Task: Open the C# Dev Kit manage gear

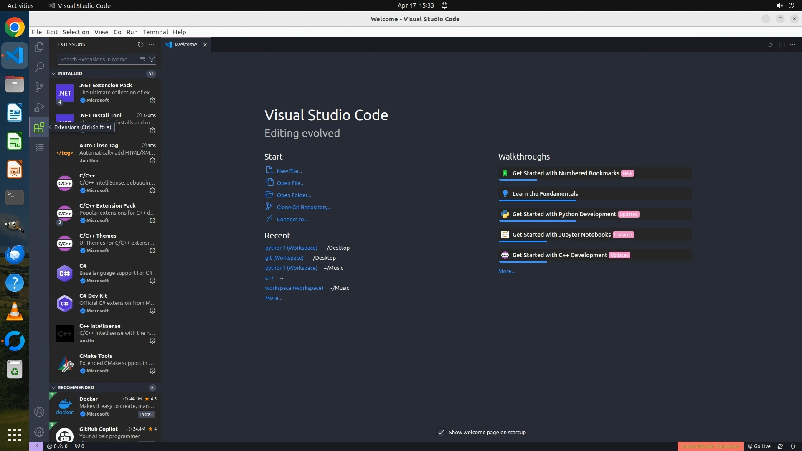Action: [152, 311]
